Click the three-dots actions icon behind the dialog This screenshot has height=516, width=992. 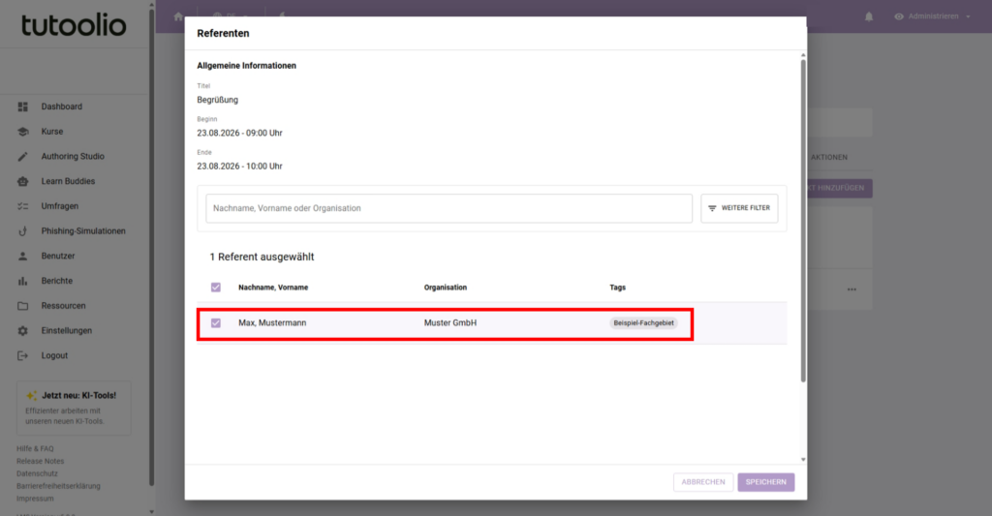(852, 289)
